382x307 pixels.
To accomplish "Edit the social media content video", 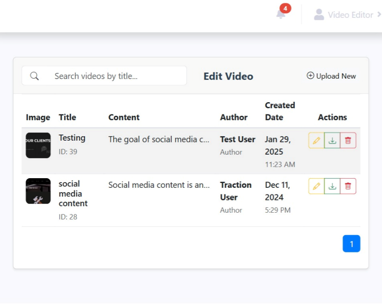I will click(316, 186).
